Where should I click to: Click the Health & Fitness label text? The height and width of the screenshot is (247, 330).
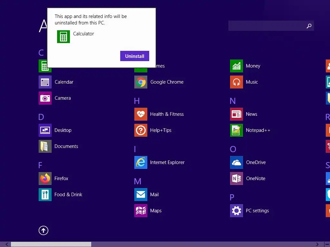tap(167, 114)
